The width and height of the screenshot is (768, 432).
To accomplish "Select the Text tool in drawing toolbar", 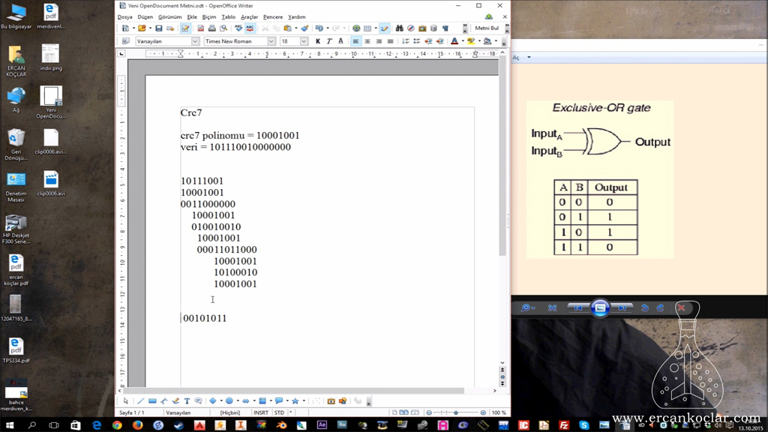I will click(x=187, y=401).
